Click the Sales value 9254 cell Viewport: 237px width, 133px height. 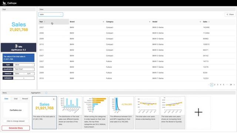pos(205,73)
